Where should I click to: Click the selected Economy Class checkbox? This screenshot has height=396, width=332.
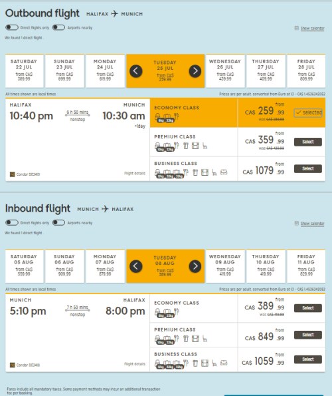pos(308,112)
